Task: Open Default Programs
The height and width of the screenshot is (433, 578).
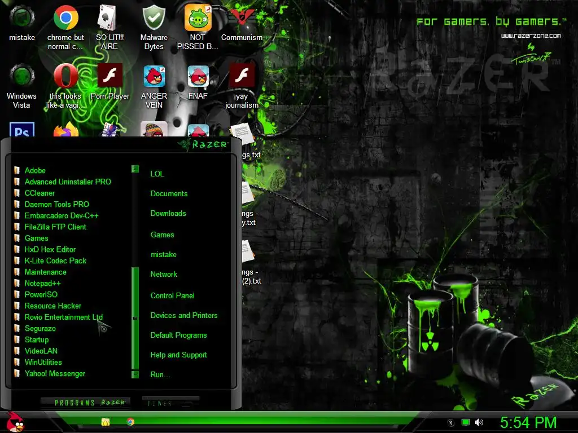Action: click(x=178, y=335)
